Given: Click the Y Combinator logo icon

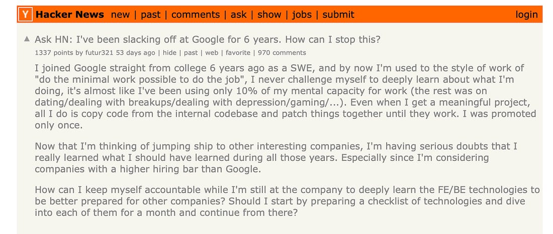Looking at the screenshot, I should [26, 15].
